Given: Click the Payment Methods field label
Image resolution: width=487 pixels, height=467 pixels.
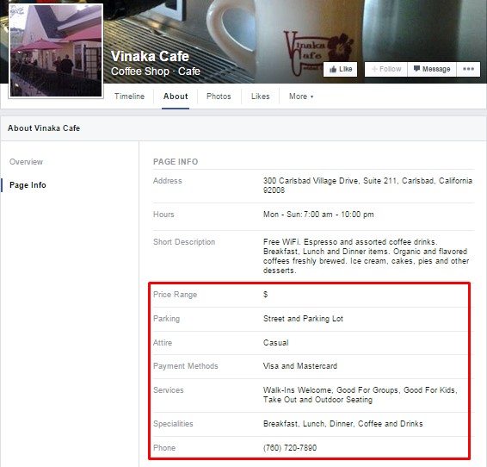Looking at the screenshot, I should (186, 366).
